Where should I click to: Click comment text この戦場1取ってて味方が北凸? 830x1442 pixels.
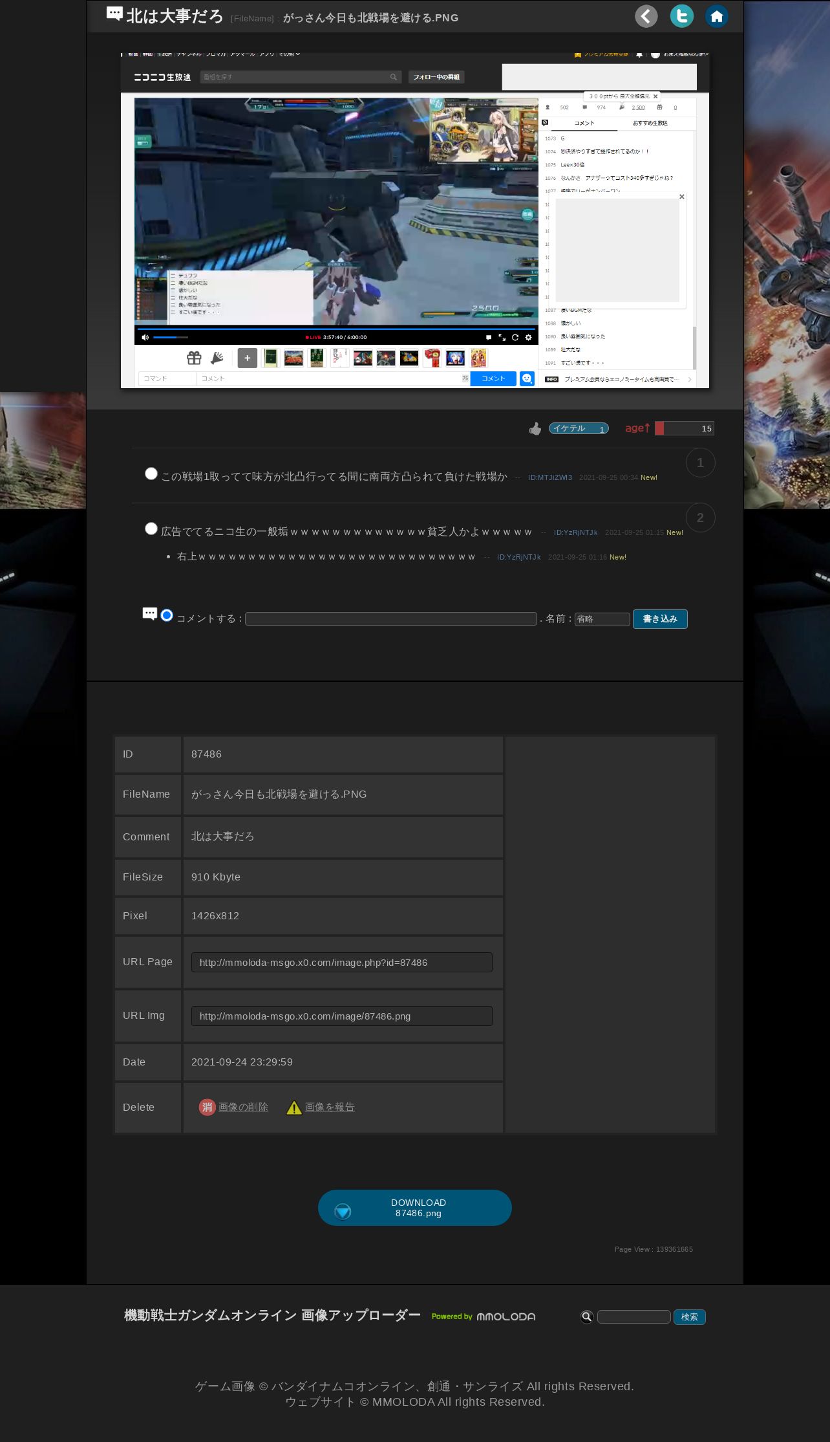pyautogui.click(x=334, y=477)
